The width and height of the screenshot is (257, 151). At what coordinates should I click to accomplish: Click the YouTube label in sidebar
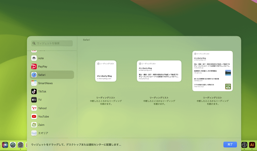point(43,116)
